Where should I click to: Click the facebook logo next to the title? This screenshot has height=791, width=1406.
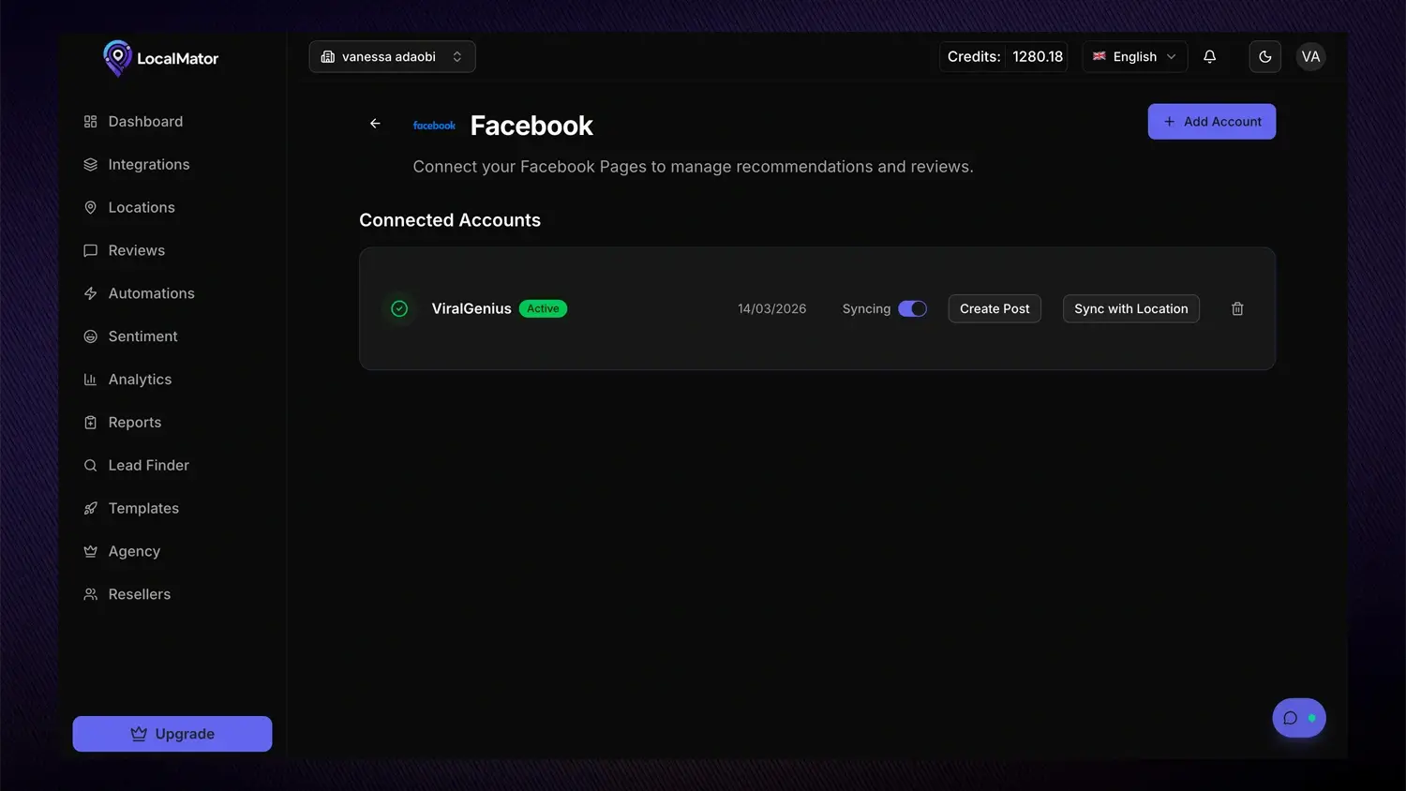pos(434,126)
